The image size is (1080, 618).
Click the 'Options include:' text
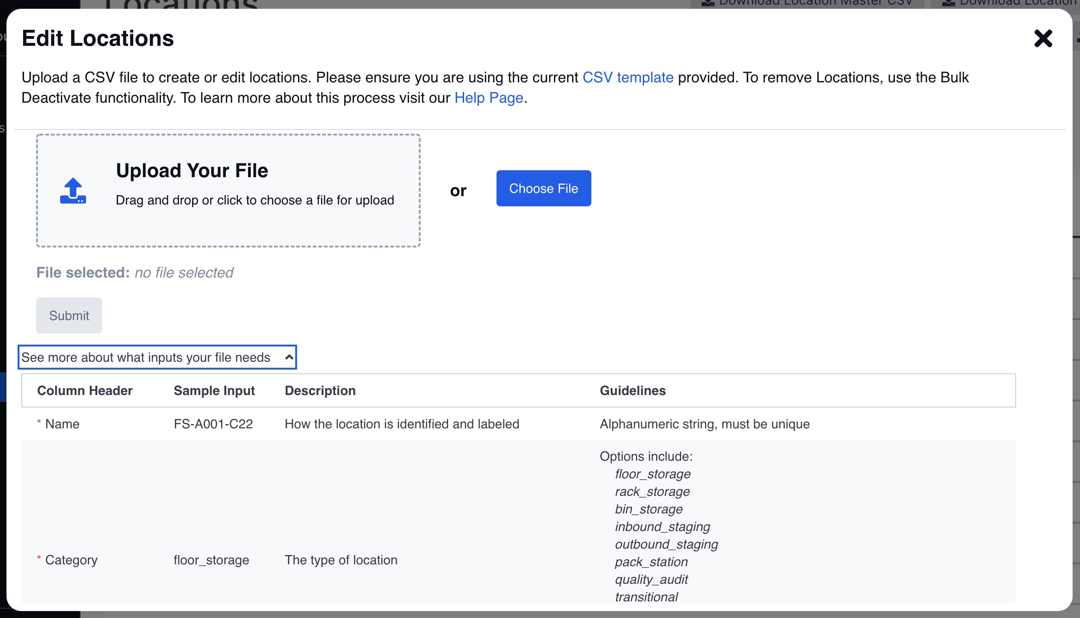click(x=646, y=456)
